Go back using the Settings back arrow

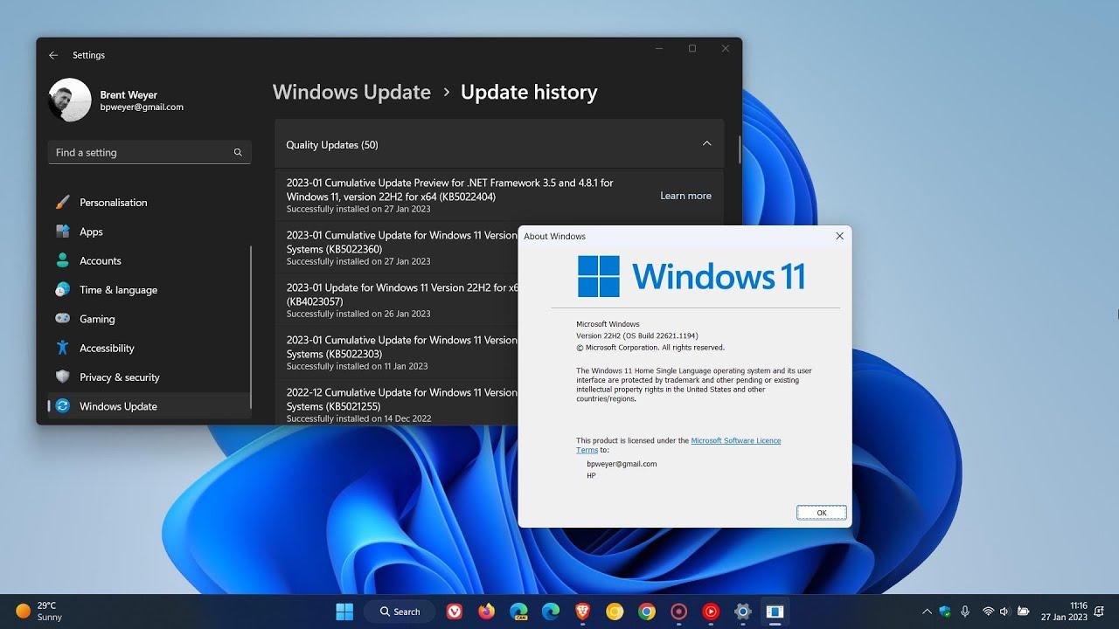(53, 55)
